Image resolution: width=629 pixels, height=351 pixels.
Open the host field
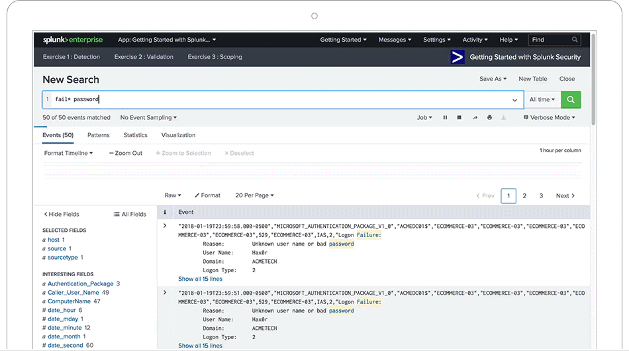coord(54,240)
